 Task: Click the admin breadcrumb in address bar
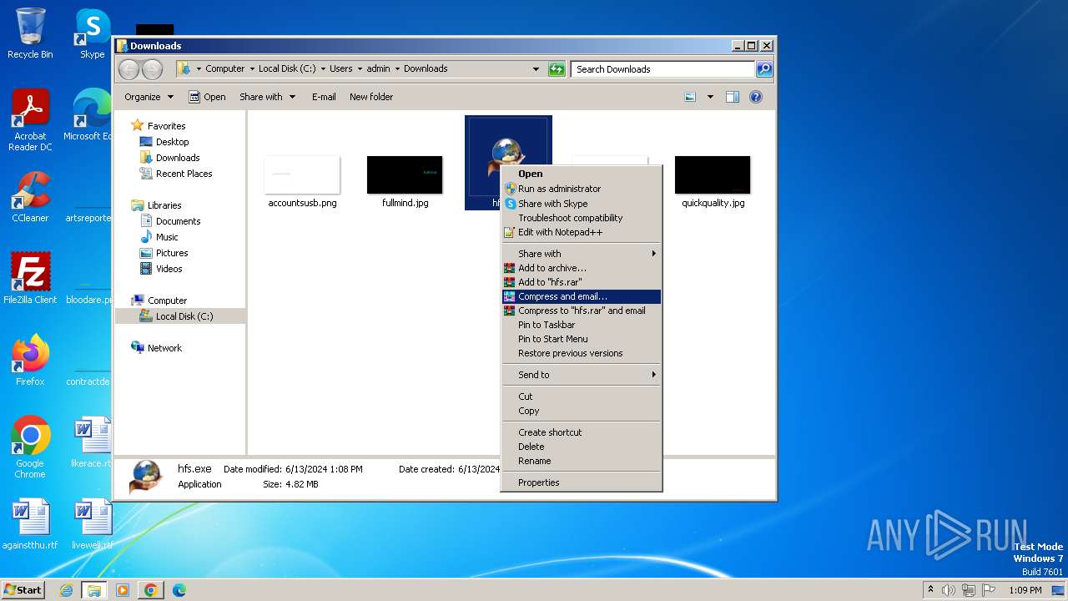[378, 68]
